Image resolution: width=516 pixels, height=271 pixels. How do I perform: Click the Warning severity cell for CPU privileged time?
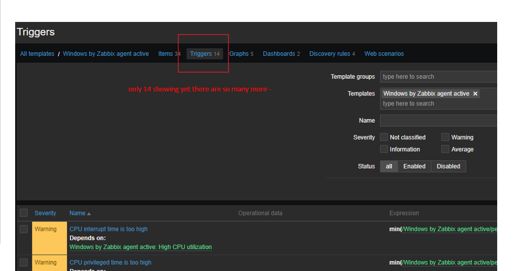coord(49,263)
